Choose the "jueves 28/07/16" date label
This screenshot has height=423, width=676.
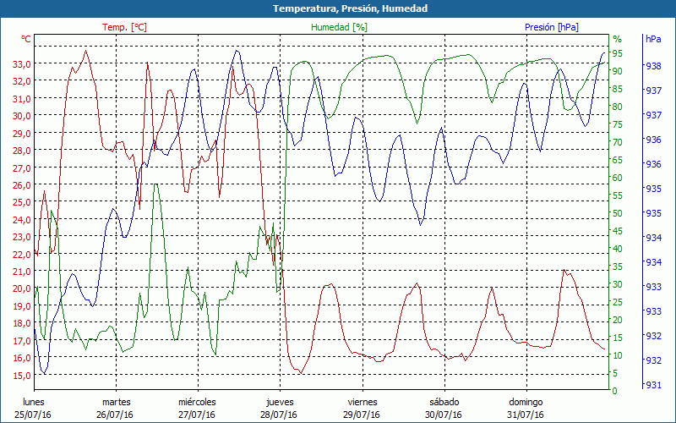click(x=280, y=408)
